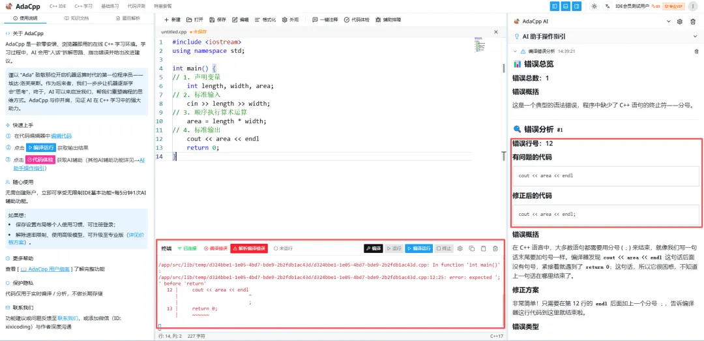Click the pink 代码体检 guide button

tap(40, 160)
